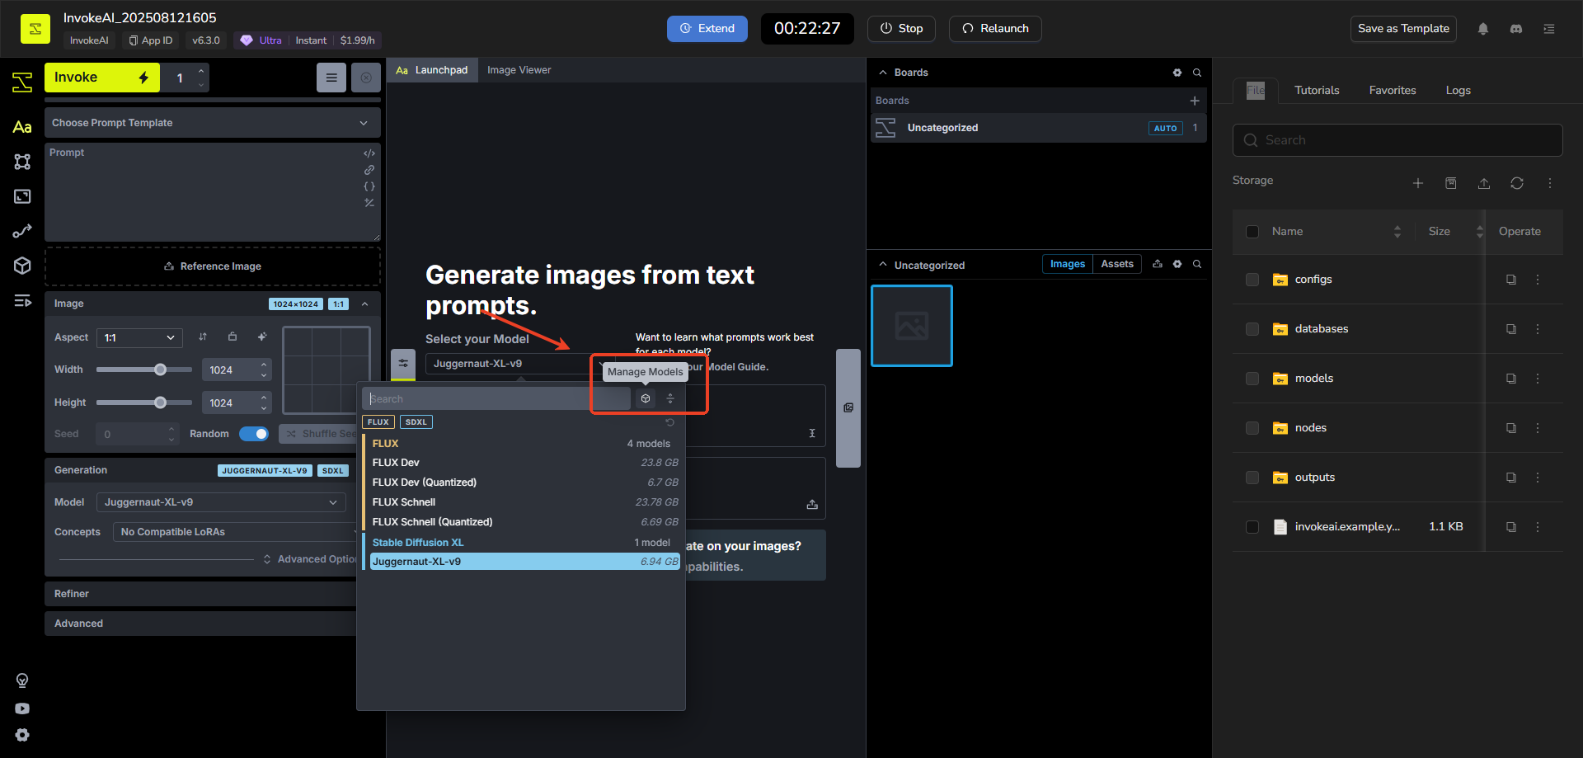Click the prompt syntax code icon

coord(369,153)
